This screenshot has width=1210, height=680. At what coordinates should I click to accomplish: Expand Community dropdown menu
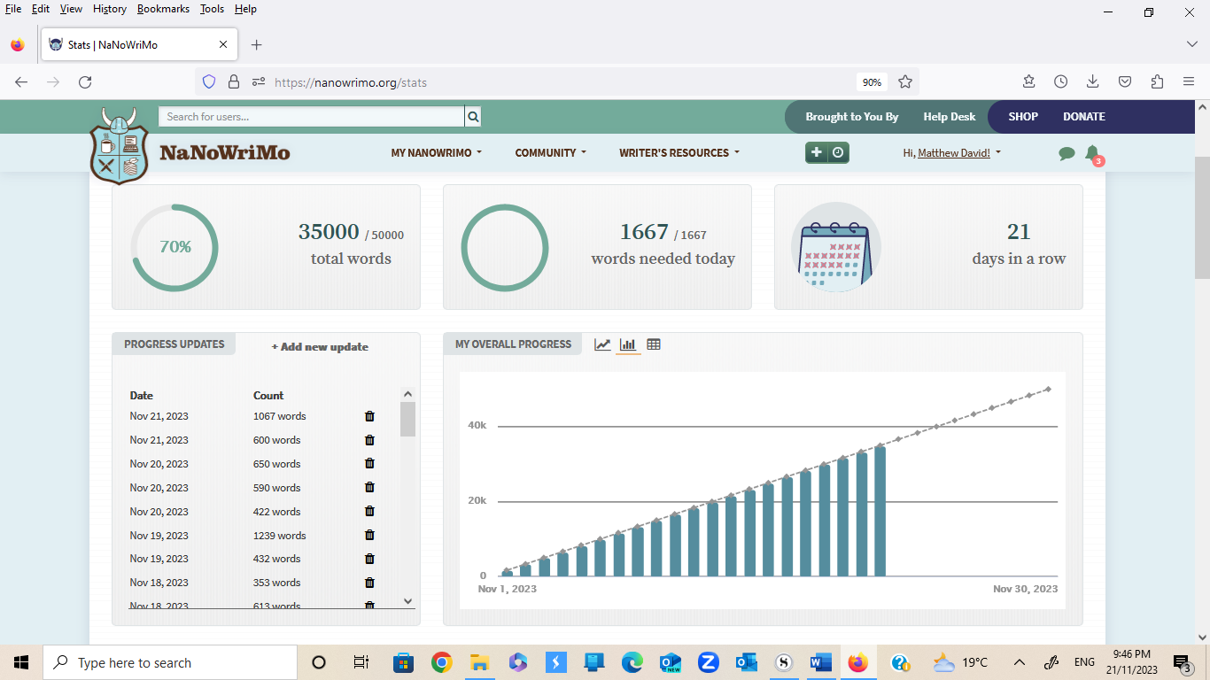550,153
